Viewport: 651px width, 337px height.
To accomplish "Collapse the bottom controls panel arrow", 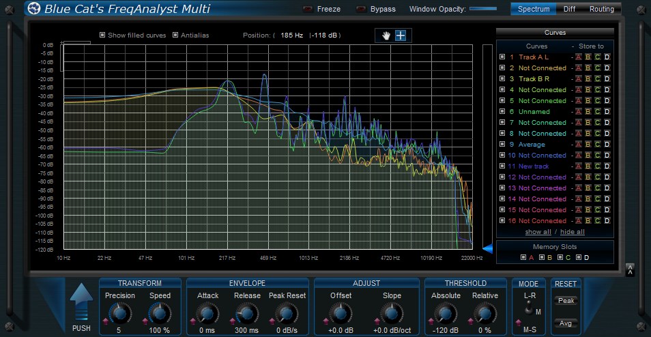I will 631,269.
